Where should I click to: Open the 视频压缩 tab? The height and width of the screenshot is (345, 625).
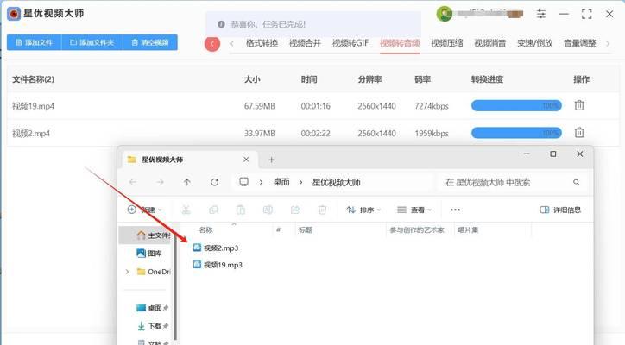(447, 43)
